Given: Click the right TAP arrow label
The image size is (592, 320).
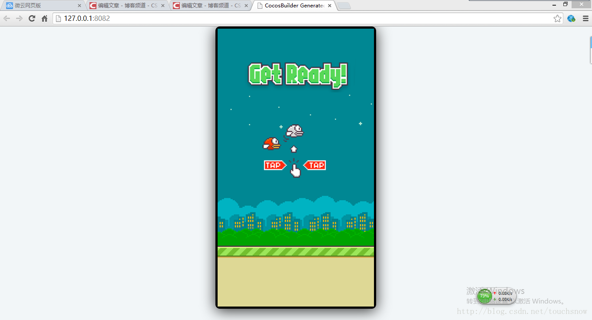Looking at the screenshot, I should [x=314, y=165].
